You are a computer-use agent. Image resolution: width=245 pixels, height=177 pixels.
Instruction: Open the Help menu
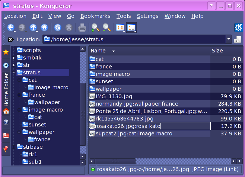pos(197,16)
